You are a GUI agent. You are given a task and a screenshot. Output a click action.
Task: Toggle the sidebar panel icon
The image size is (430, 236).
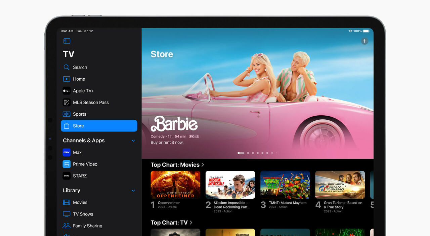[x=67, y=41]
